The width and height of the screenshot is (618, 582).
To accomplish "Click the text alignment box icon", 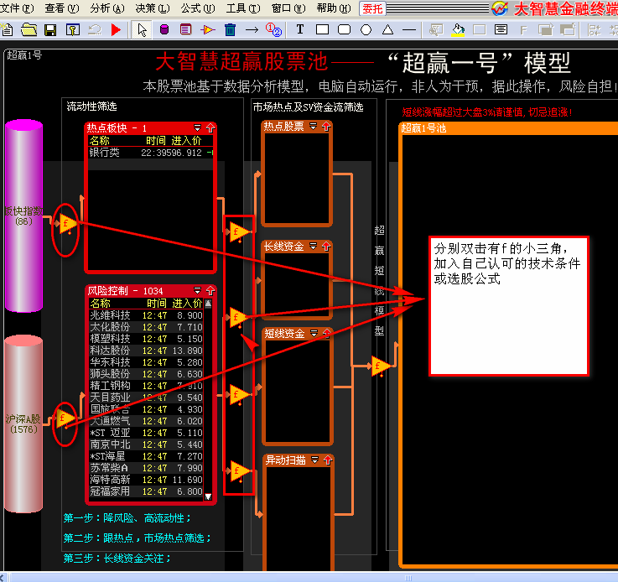I will click(x=501, y=29).
